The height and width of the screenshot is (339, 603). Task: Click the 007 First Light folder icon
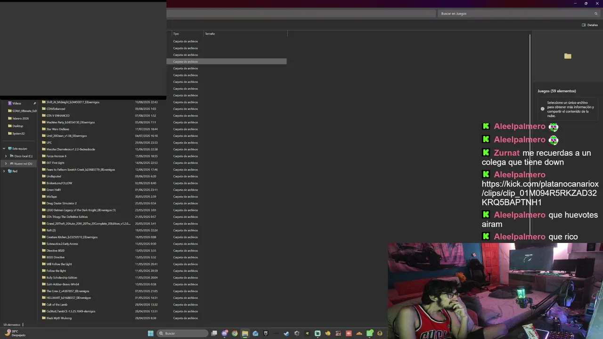pos(44,163)
